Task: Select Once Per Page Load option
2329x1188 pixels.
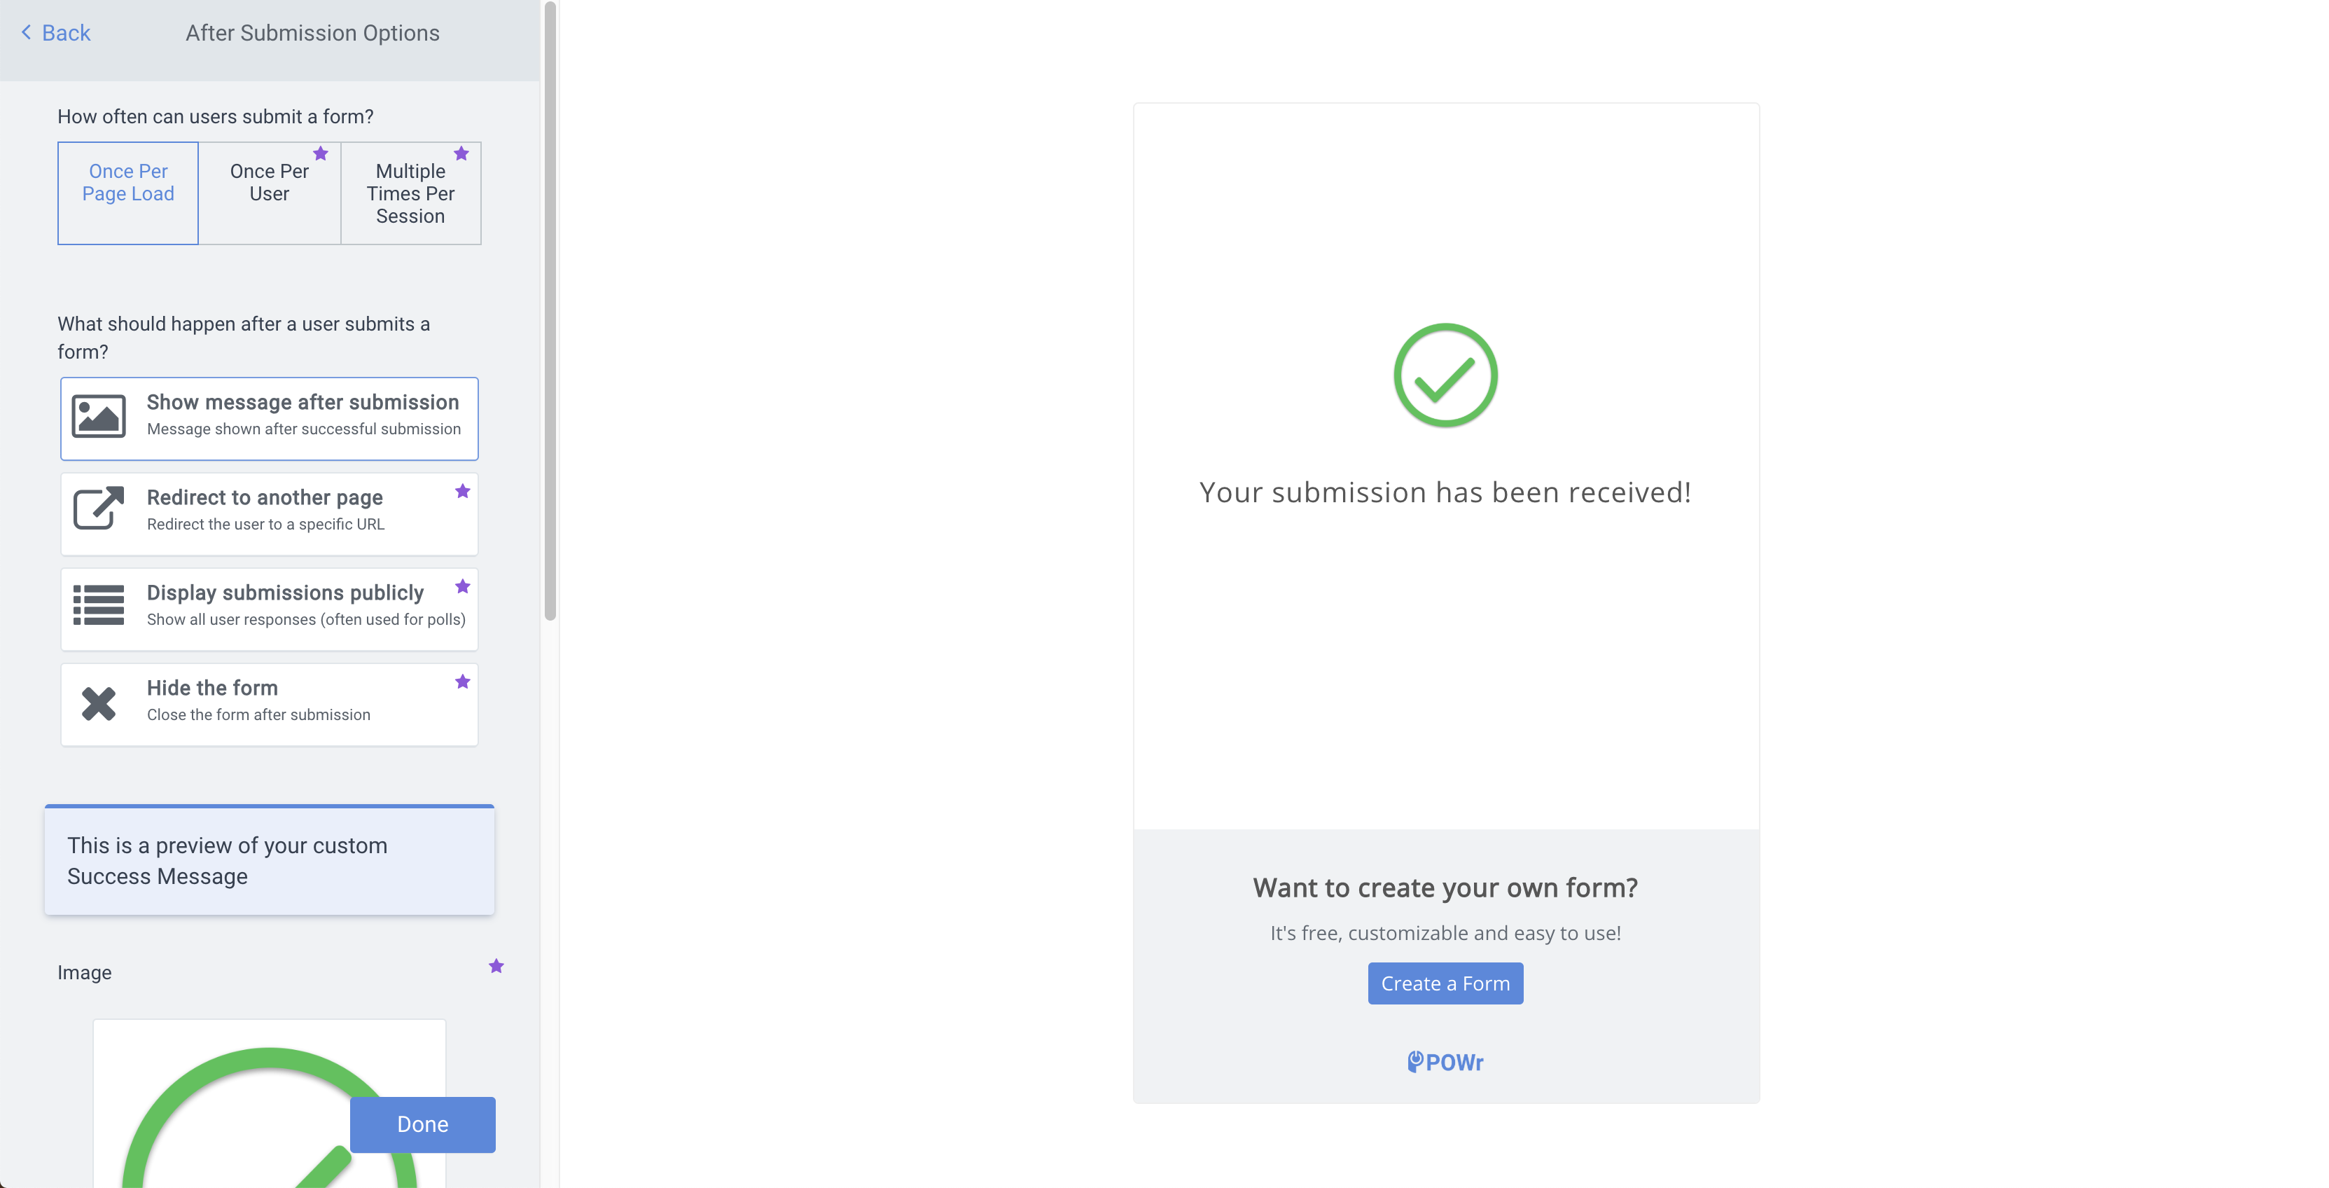Action: 128,193
